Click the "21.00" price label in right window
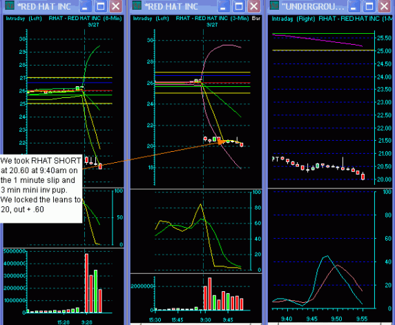 coord(384,154)
